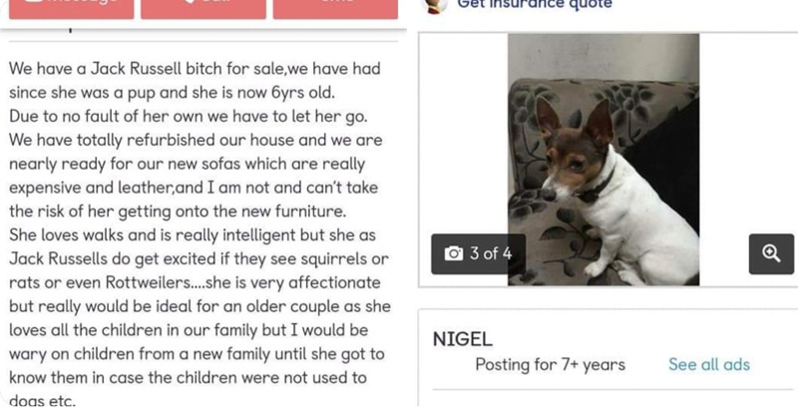Open the Get insurance quote link
Screen dimensions: 798x418
click(x=534, y=5)
